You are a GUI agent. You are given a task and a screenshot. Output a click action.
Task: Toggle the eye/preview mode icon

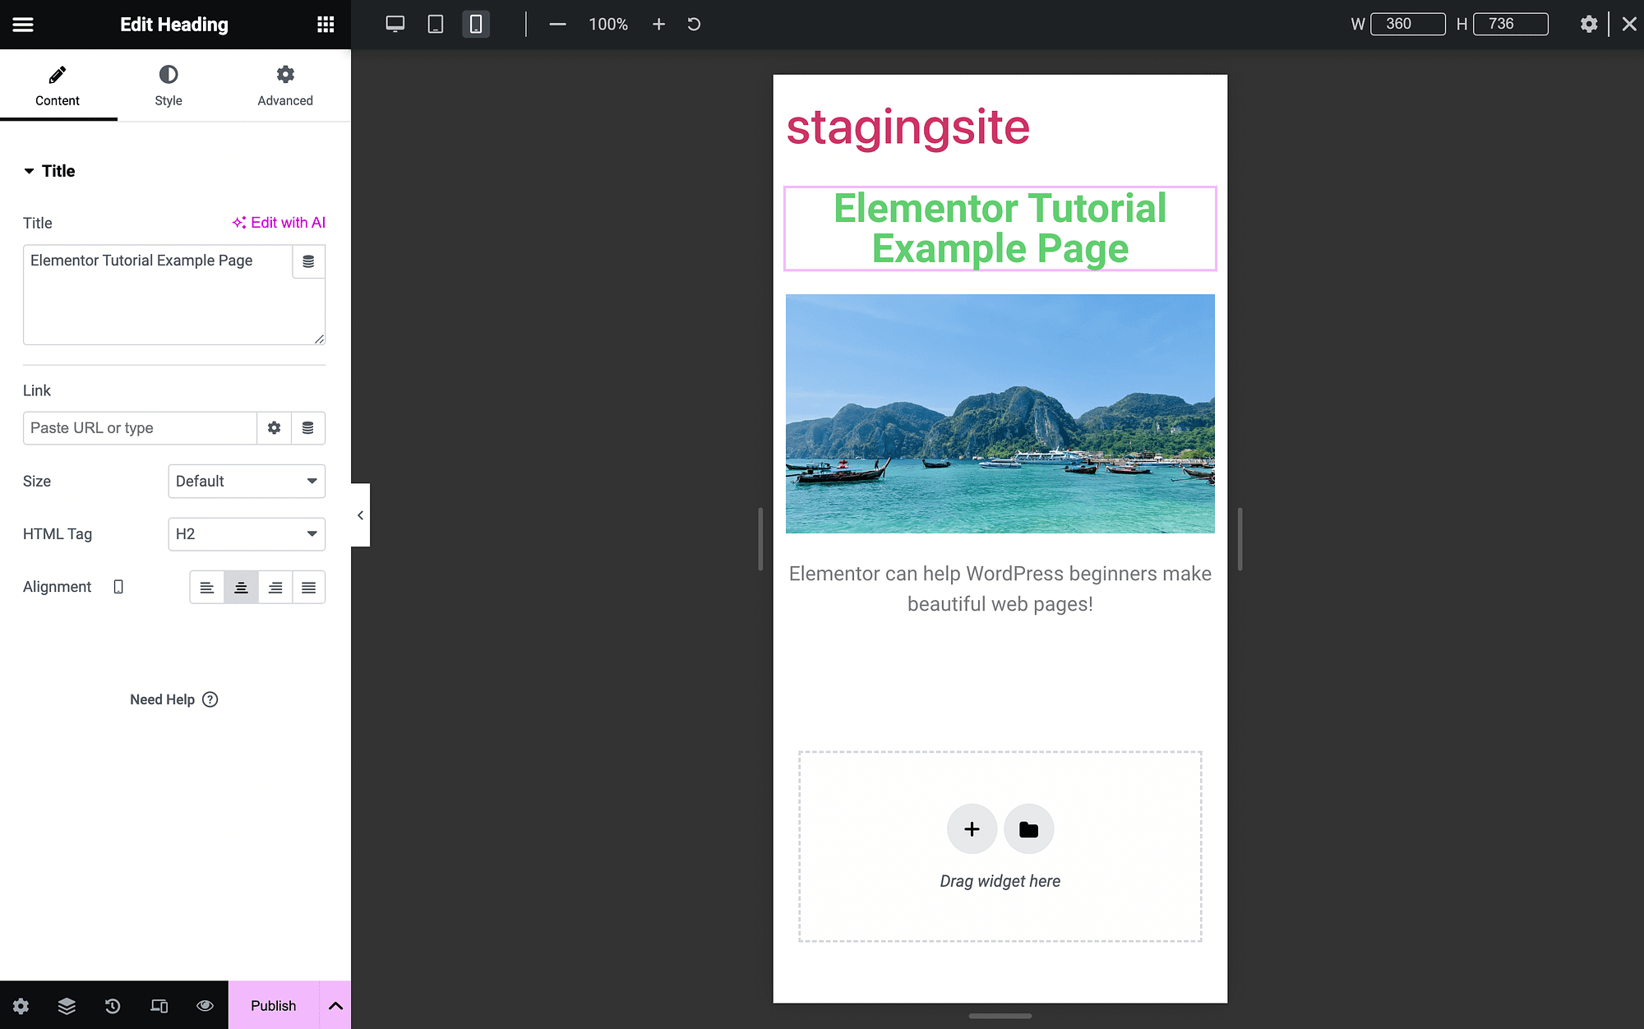click(x=204, y=1005)
